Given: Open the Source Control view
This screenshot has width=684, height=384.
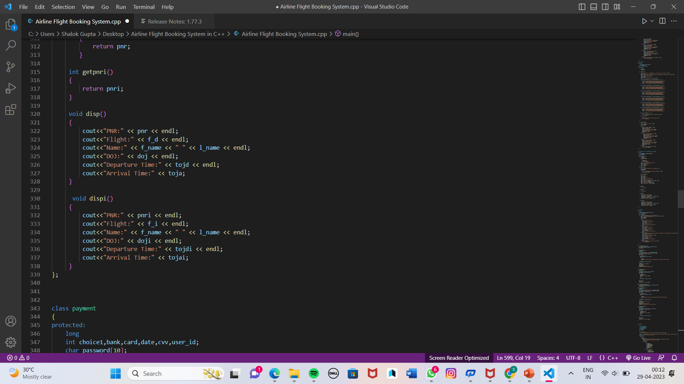Looking at the screenshot, I should (x=11, y=66).
